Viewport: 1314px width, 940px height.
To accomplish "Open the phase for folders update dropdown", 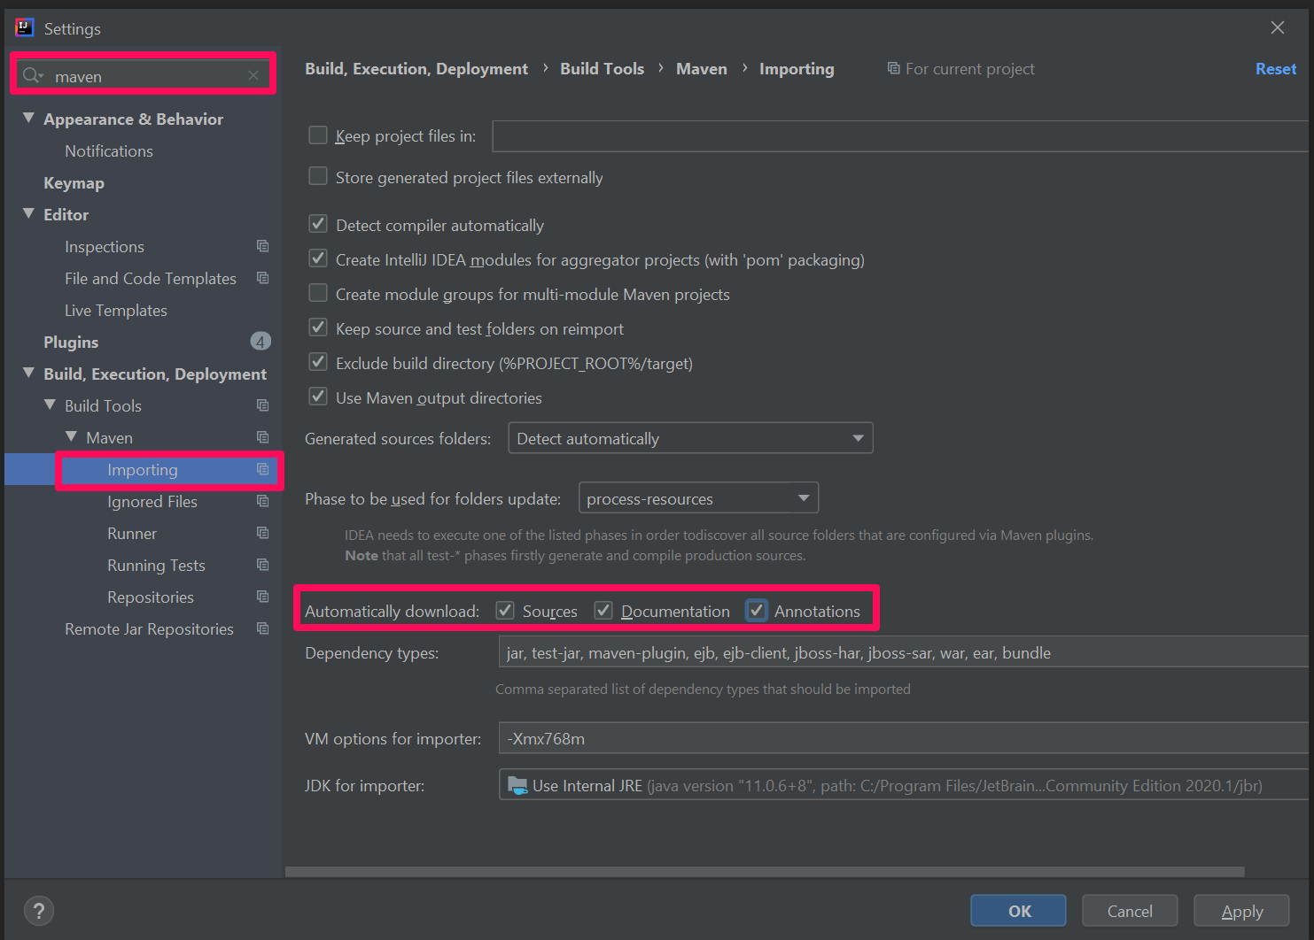I will 698,498.
